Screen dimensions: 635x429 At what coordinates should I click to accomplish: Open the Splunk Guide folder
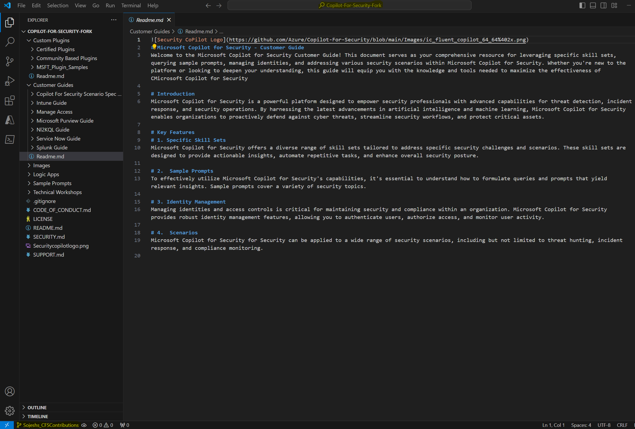pyautogui.click(x=51, y=148)
